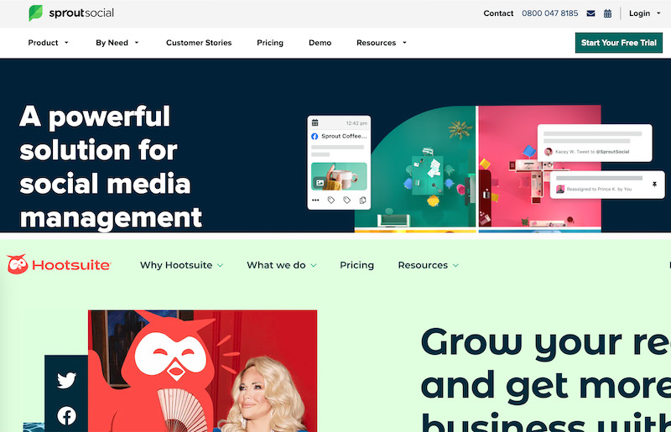Click the 0800 047 8185 phone link
This screenshot has width=671, height=432.
pos(550,13)
